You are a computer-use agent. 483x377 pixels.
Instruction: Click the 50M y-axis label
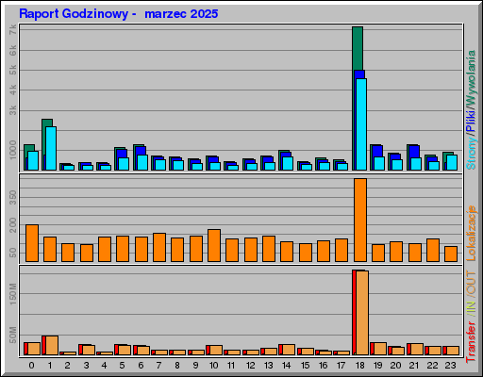[12, 335]
